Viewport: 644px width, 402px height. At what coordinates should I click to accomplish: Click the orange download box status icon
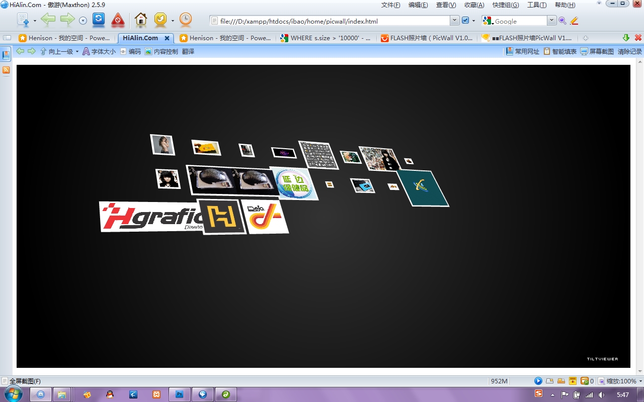coord(573,381)
